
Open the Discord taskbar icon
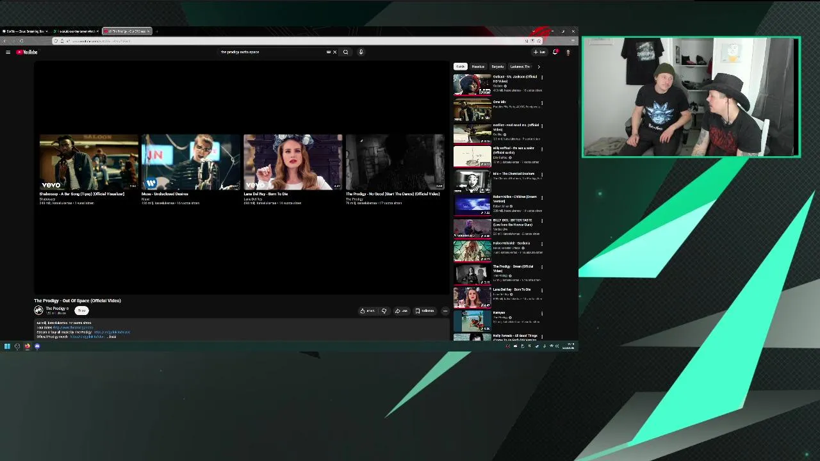[37, 346]
